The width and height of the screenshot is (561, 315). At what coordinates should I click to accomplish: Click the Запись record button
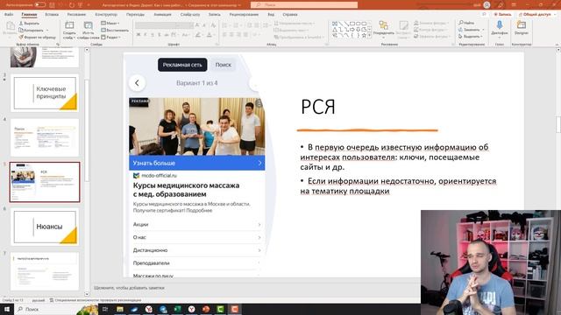(502, 15)
